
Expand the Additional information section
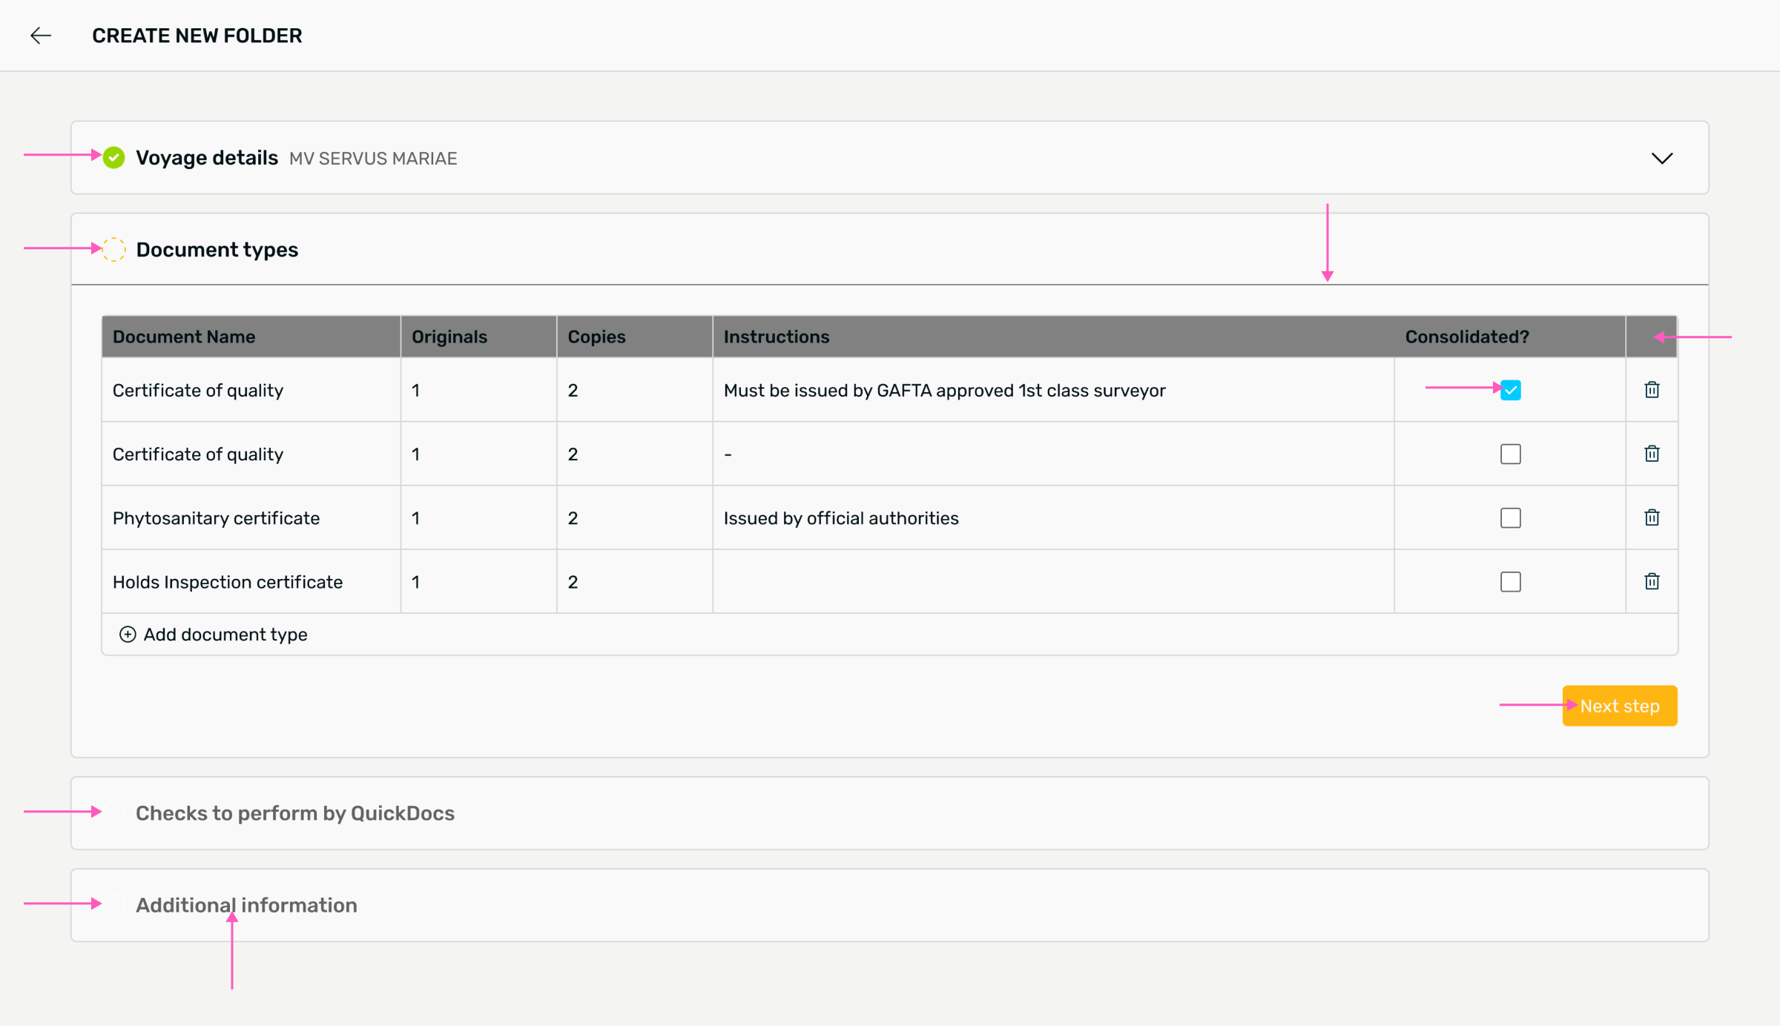(x=246, y=905)
